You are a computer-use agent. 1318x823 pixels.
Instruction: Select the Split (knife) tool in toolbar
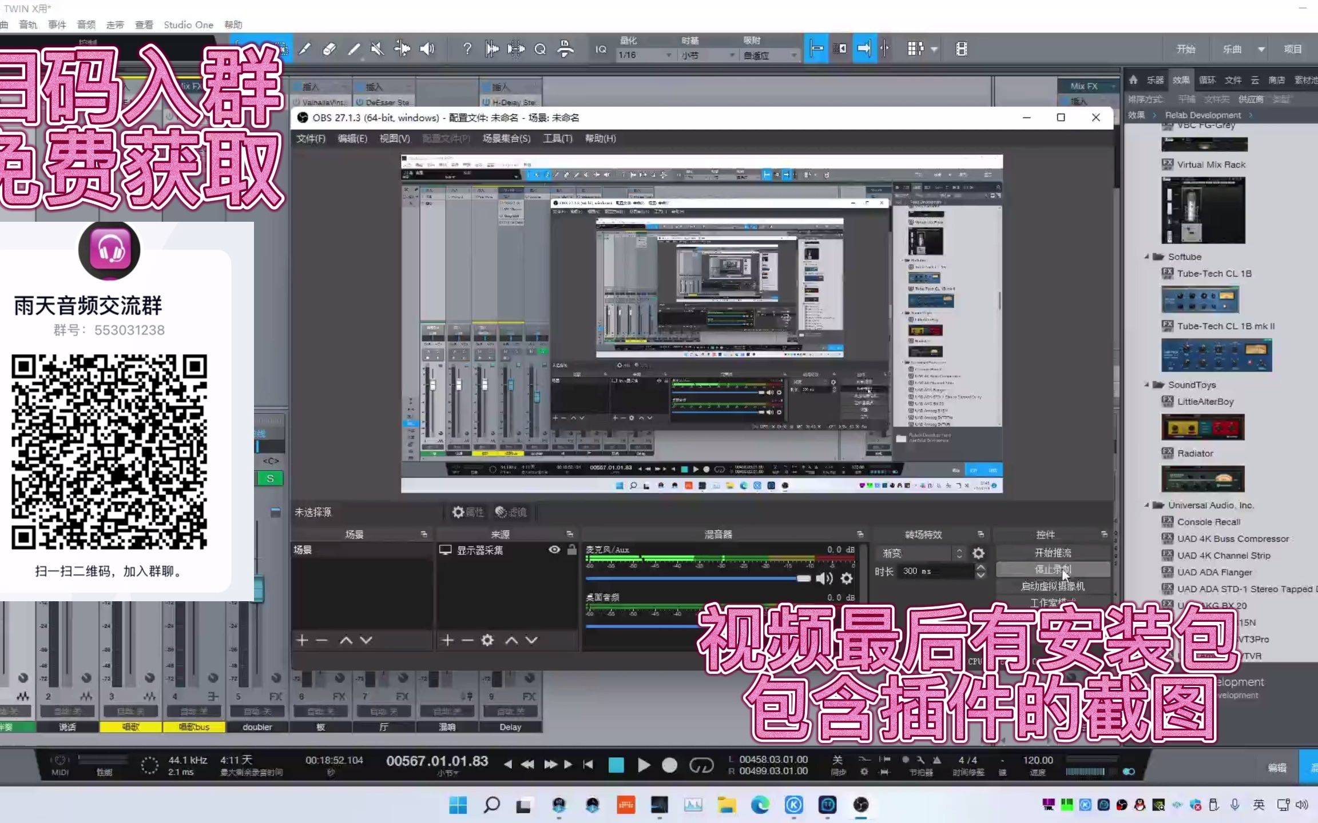[304, 49]
